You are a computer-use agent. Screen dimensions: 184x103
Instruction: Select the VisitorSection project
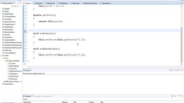click(9, 84)
